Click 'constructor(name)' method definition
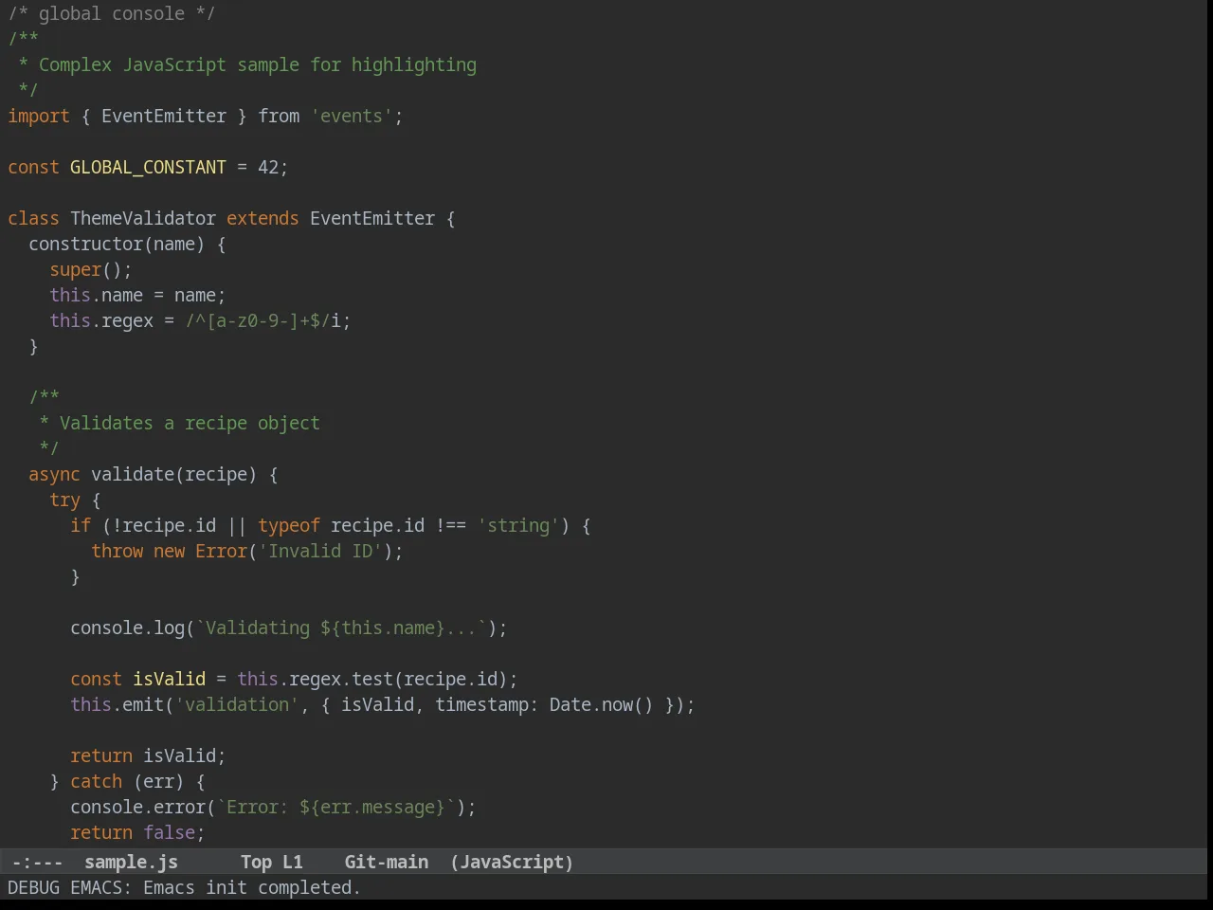1213x910 pixels. (117, 244)
